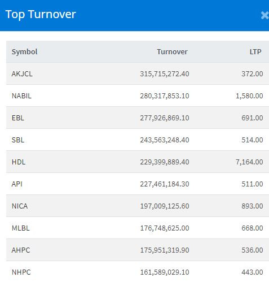Select the NHPC symbol

pyautogui.click(x=21, y=272)
